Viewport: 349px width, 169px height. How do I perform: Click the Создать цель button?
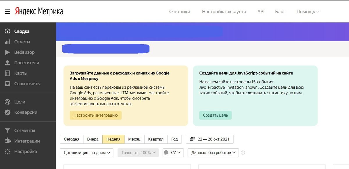click(216, 115)
